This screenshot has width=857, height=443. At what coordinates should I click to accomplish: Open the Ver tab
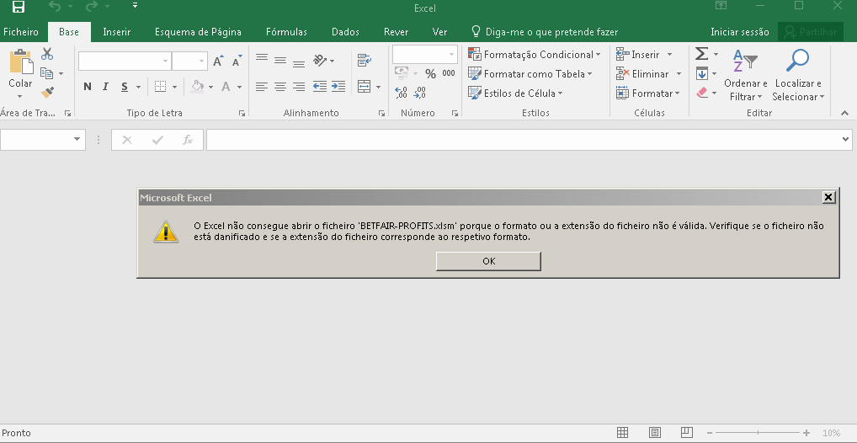tap(440, 32)
